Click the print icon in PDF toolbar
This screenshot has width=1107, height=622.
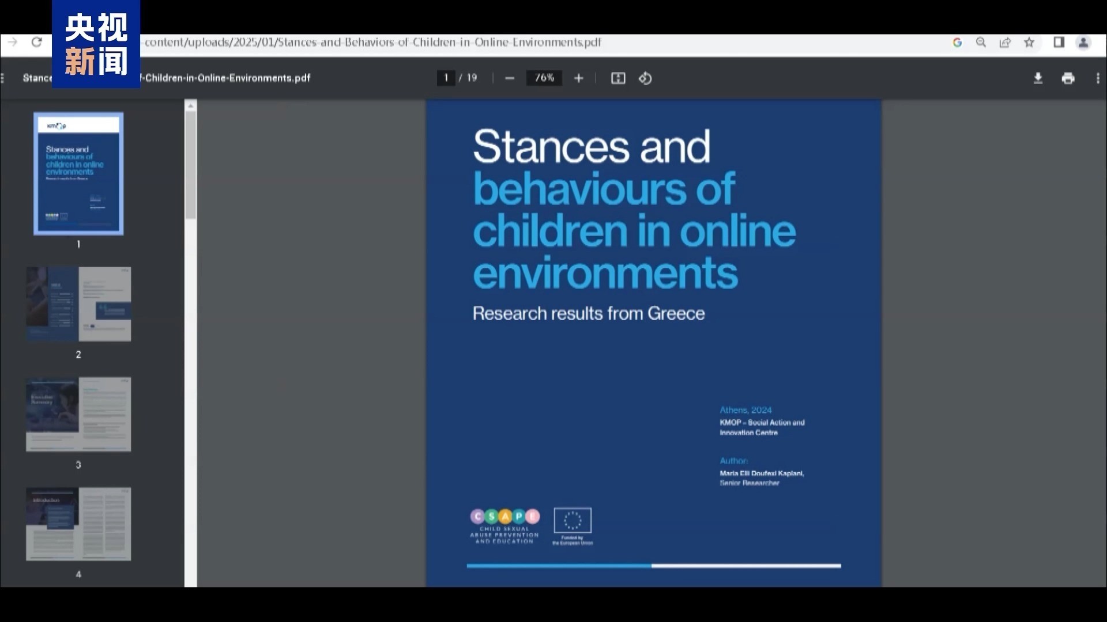click(x=1068, y=78)
